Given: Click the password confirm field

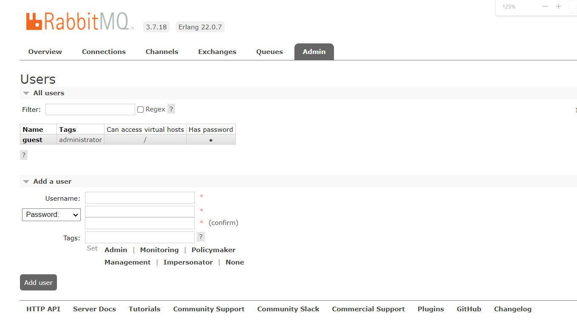Looking at the screenshot, I should coord(140,223).
